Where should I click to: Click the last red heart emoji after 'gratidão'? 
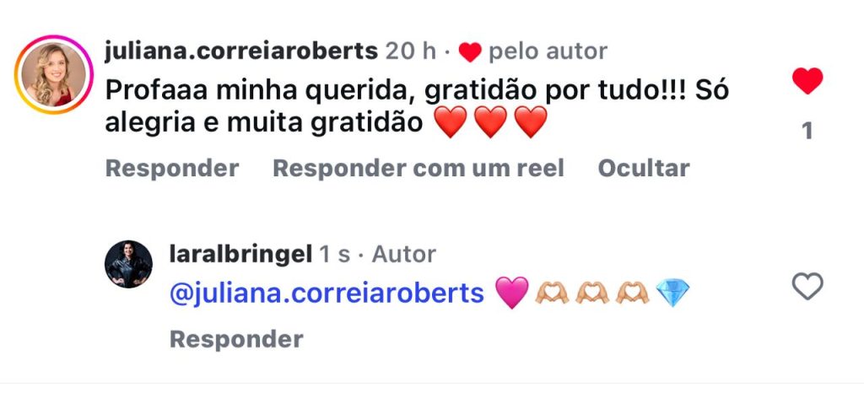(x=531, y=122)
